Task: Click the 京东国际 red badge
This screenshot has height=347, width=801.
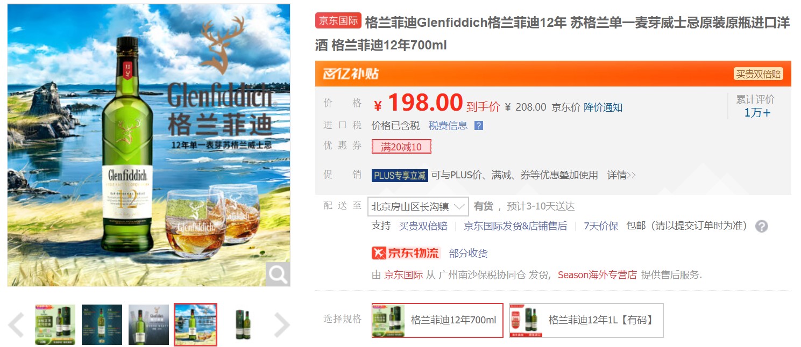Action: (x=338, y=20)
